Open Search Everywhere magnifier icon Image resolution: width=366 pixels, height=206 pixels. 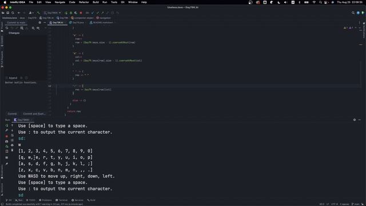(353, 13)
